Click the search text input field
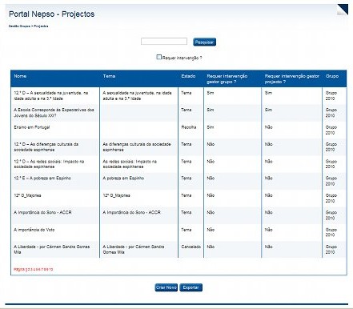Screen dimensions: 353x309 point(164,42)
